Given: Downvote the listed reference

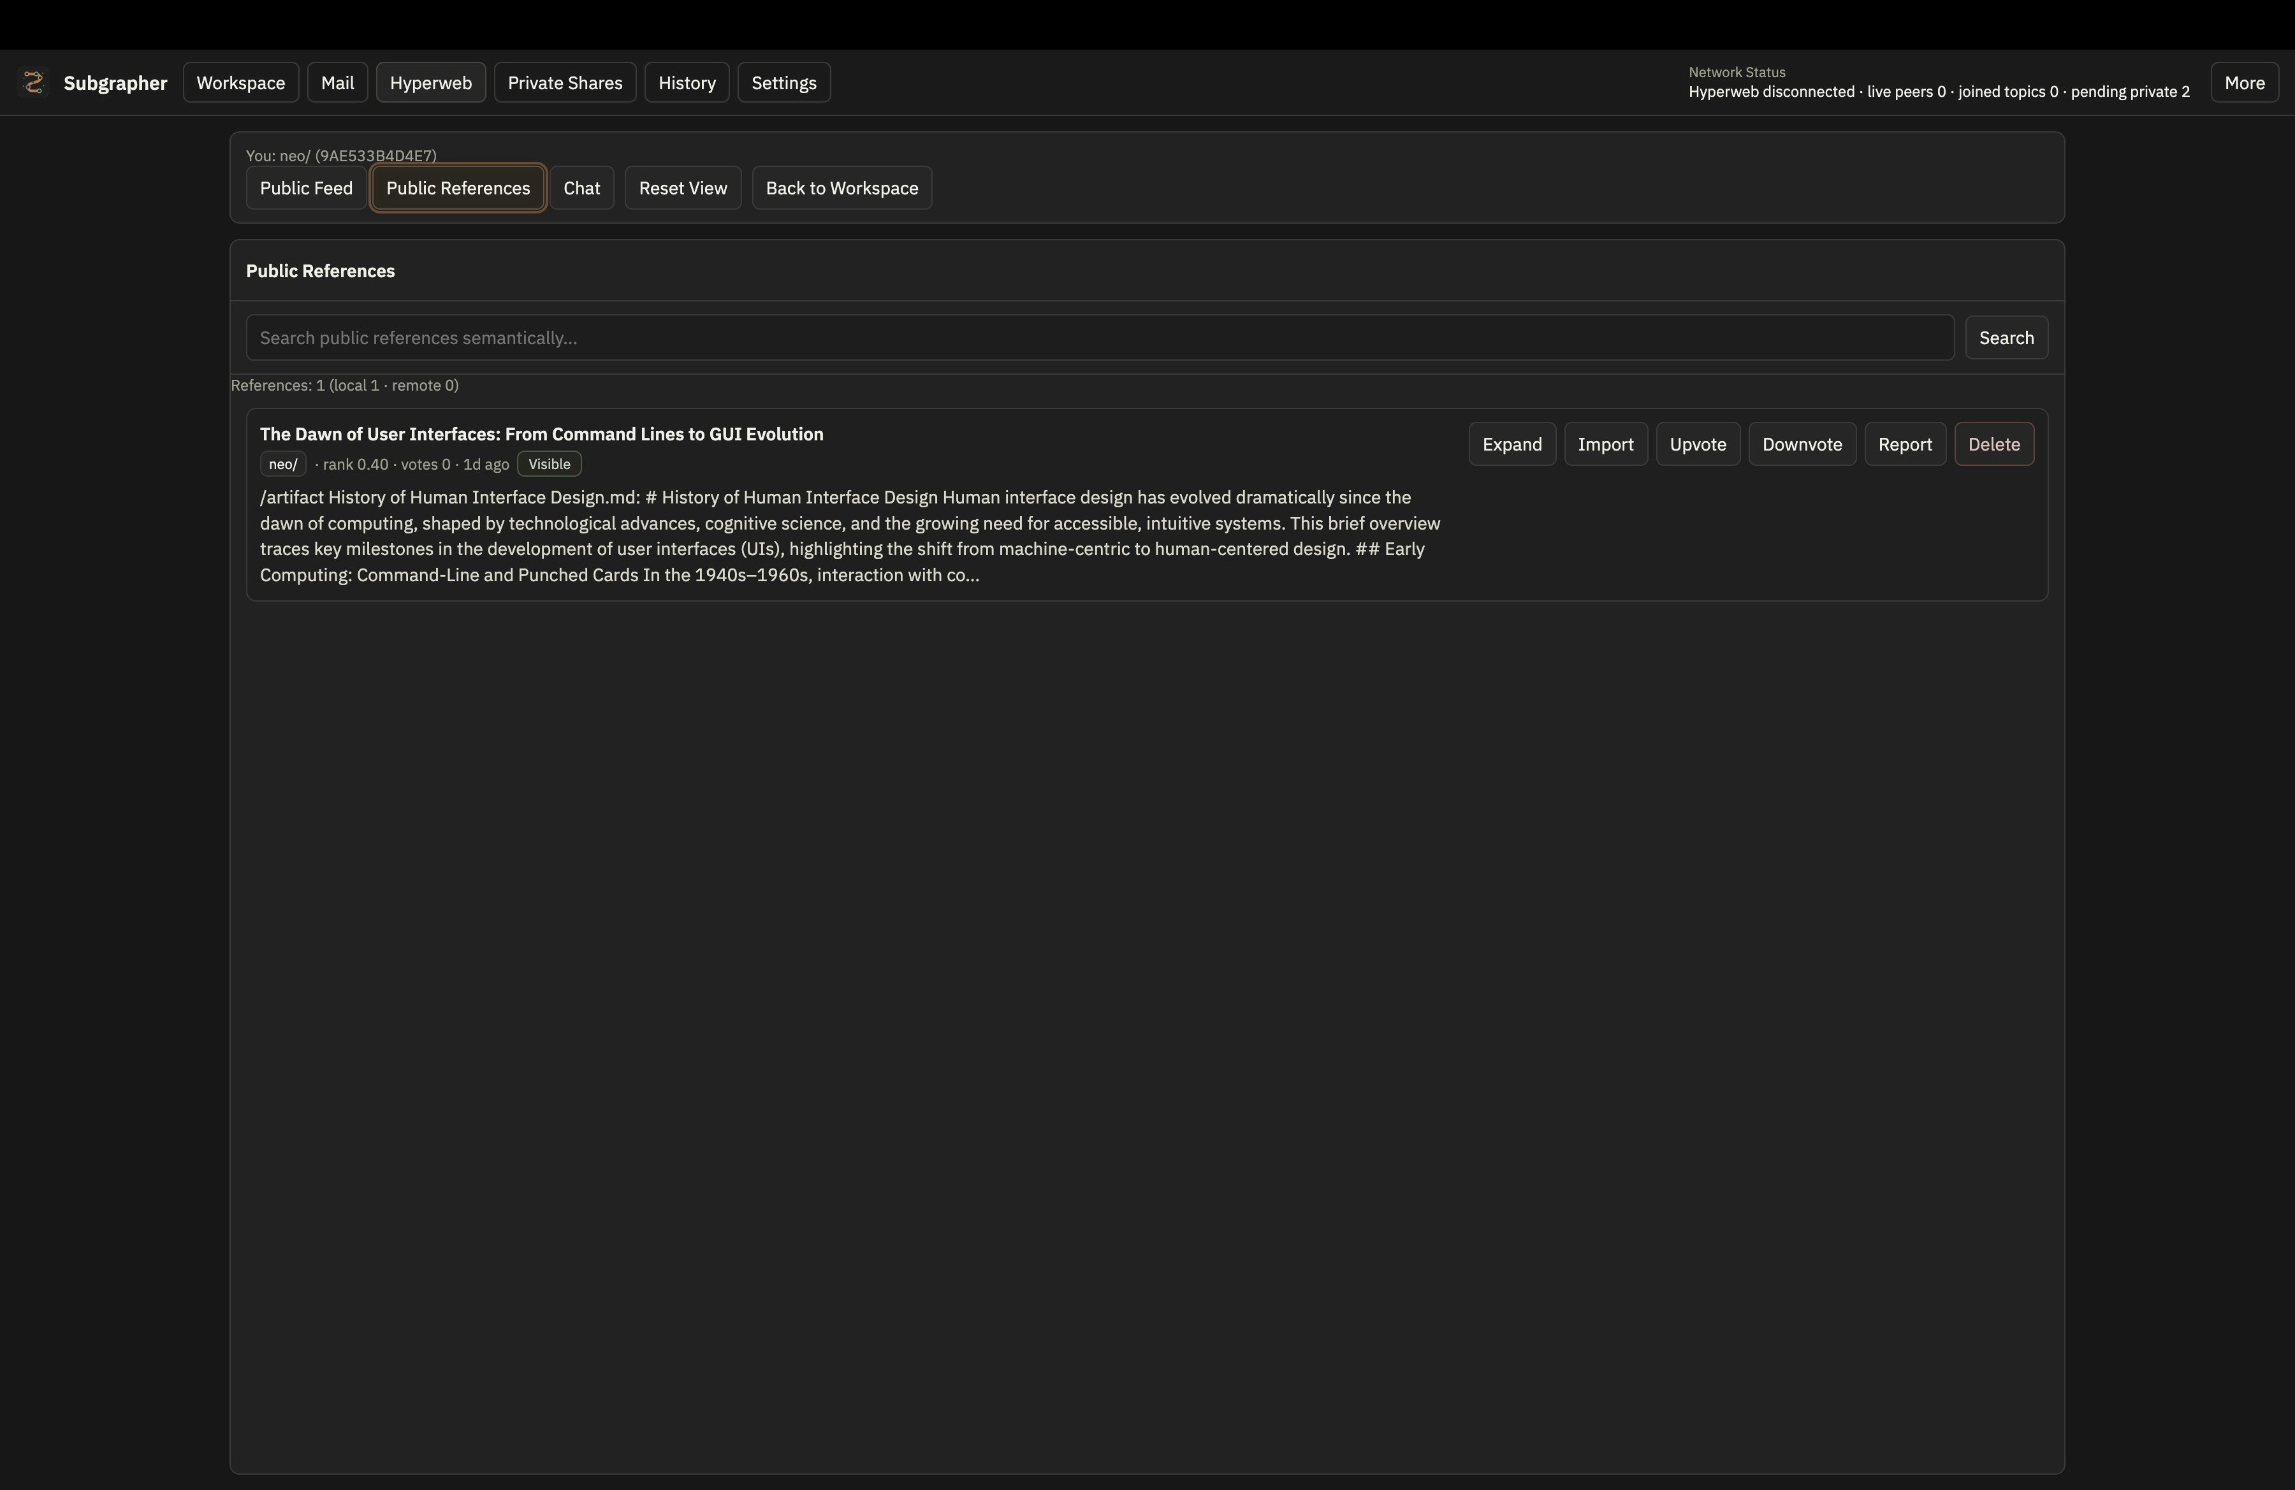Looking at the screenshot, I should point(1802,444).
